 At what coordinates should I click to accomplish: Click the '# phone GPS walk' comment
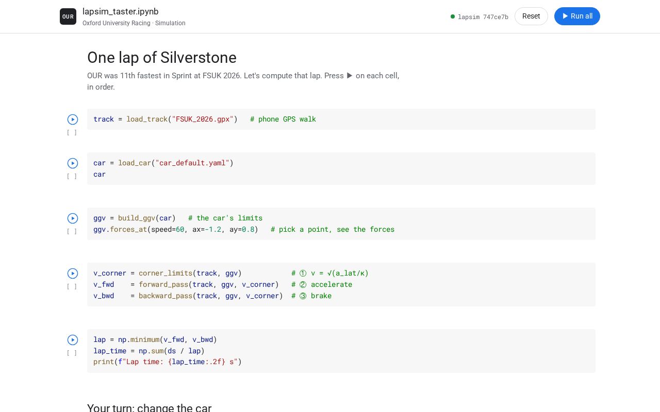[283, 119]
